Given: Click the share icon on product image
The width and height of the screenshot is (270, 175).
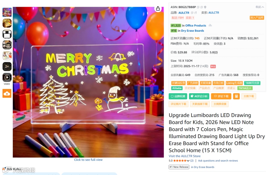Looking at the screenshot, I should 158,8.
